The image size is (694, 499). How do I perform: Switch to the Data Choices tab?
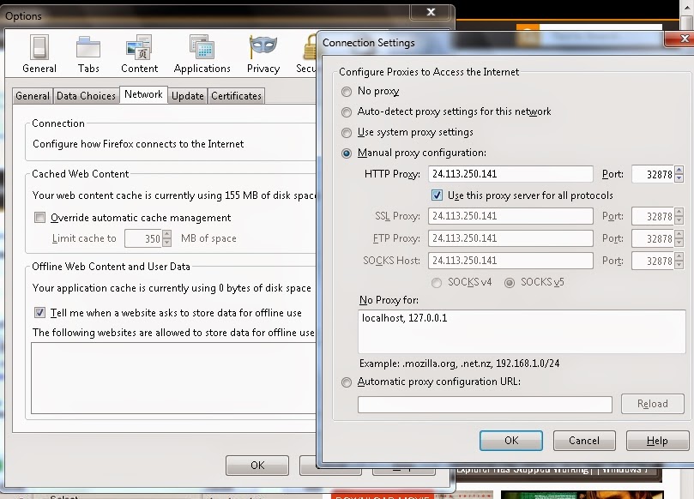pyautogui.click(x=86, y=95)
